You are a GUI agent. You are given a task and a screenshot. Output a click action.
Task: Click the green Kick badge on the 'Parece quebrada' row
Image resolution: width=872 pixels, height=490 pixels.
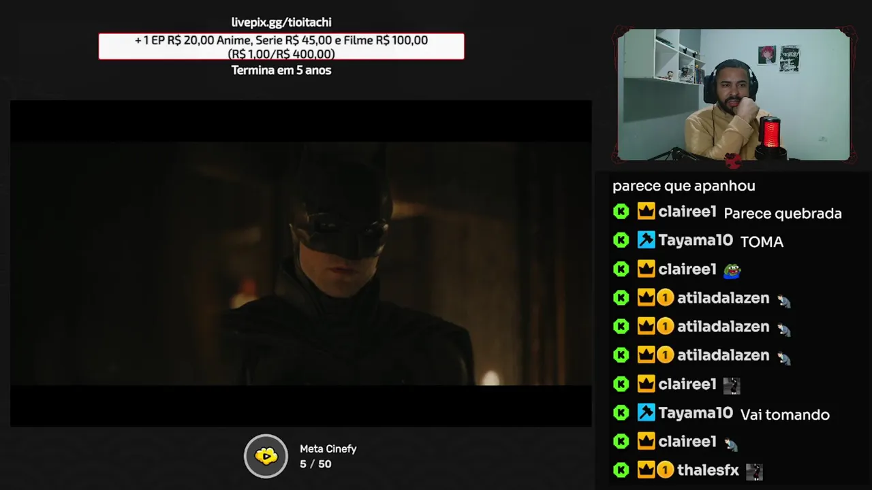(x=621, y=212)
